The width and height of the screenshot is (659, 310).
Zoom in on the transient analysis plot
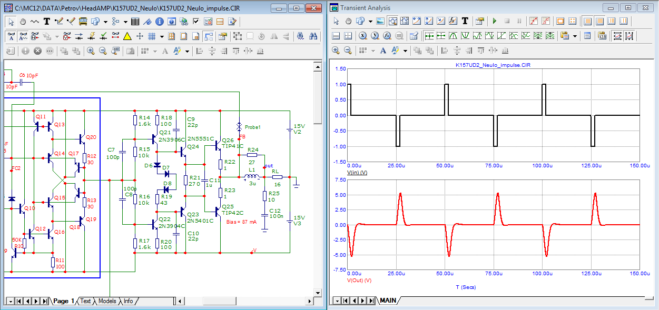pos(336,51)
